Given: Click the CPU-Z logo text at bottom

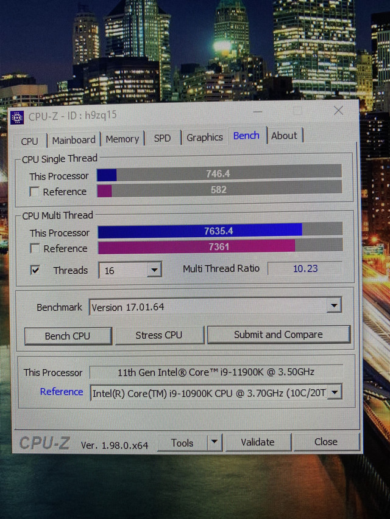Looking at the screenshot, I should 44,443.
